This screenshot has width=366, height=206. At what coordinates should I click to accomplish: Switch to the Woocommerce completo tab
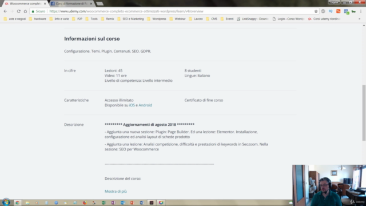point(25,3)
